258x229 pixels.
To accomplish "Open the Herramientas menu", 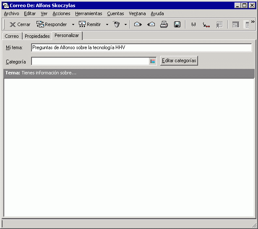I will tap(89, 13).
